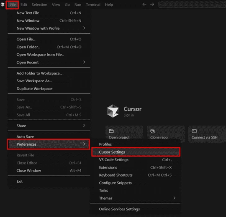Select Open File... entry
This screenshot has height=217, width=226.
(x=49, y=39)
